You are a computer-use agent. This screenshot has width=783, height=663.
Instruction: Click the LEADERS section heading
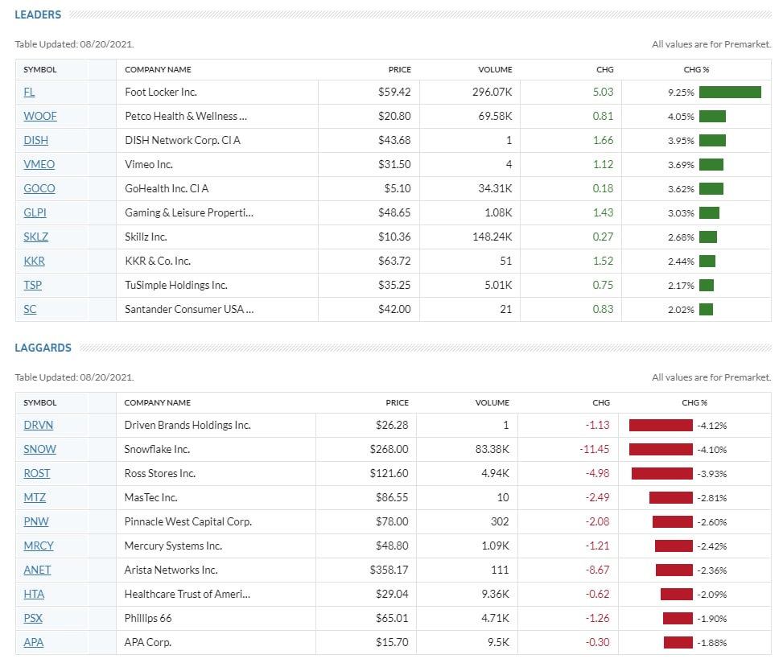[38, 15]
